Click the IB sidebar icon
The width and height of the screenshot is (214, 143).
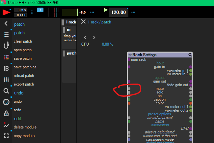6,68
